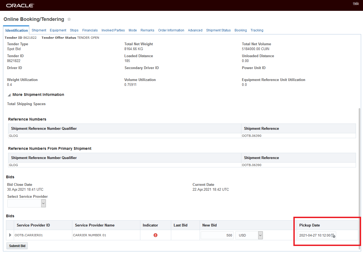Go to the Advanced tab
The width and height of the screenshot is (363, 256).
point(195,30)
